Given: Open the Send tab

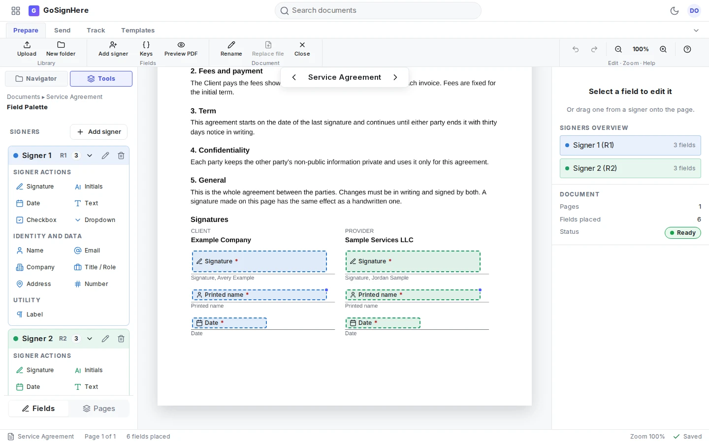Looking at the screenshot, I should tap(62, 31).
